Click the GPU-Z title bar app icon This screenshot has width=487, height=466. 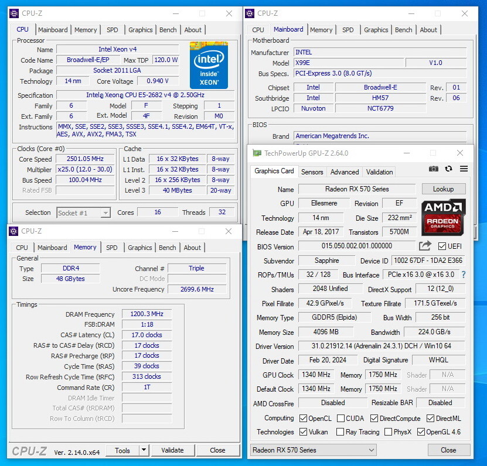click(x=257, y=153)
